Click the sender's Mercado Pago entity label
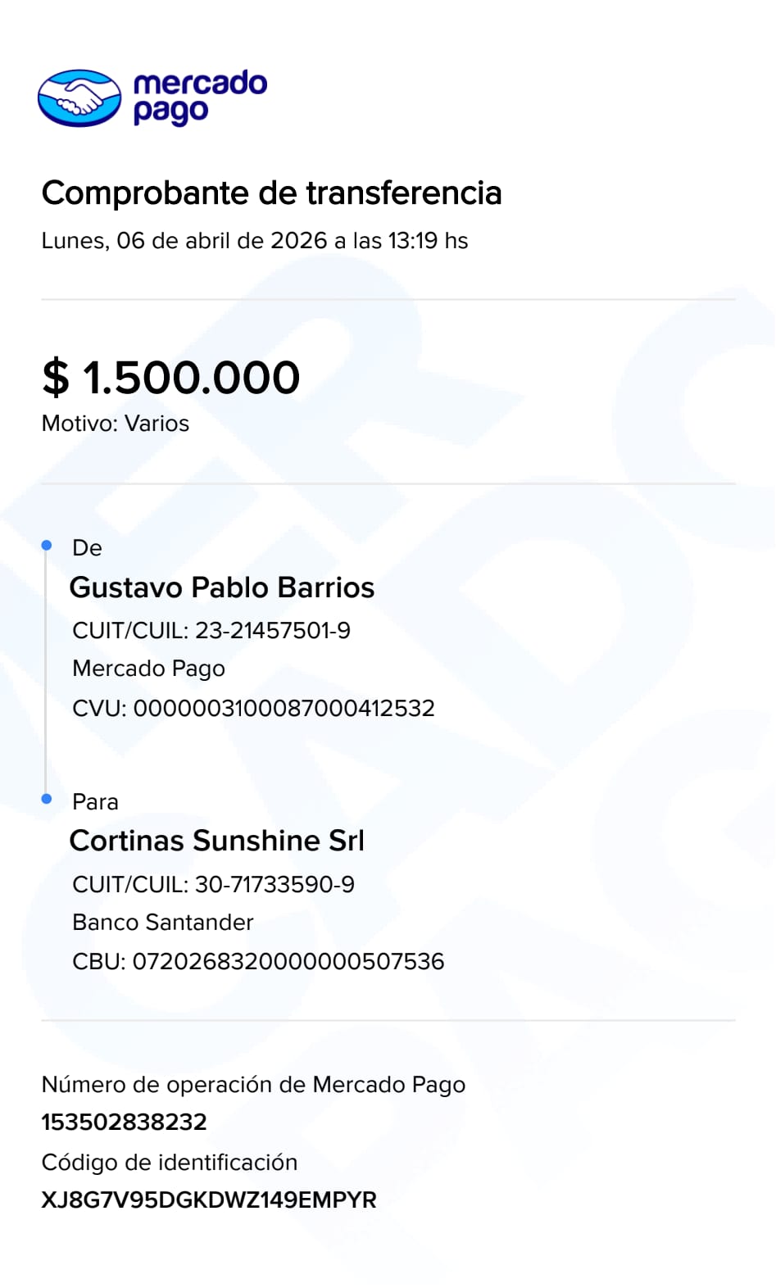 (148, 669)
